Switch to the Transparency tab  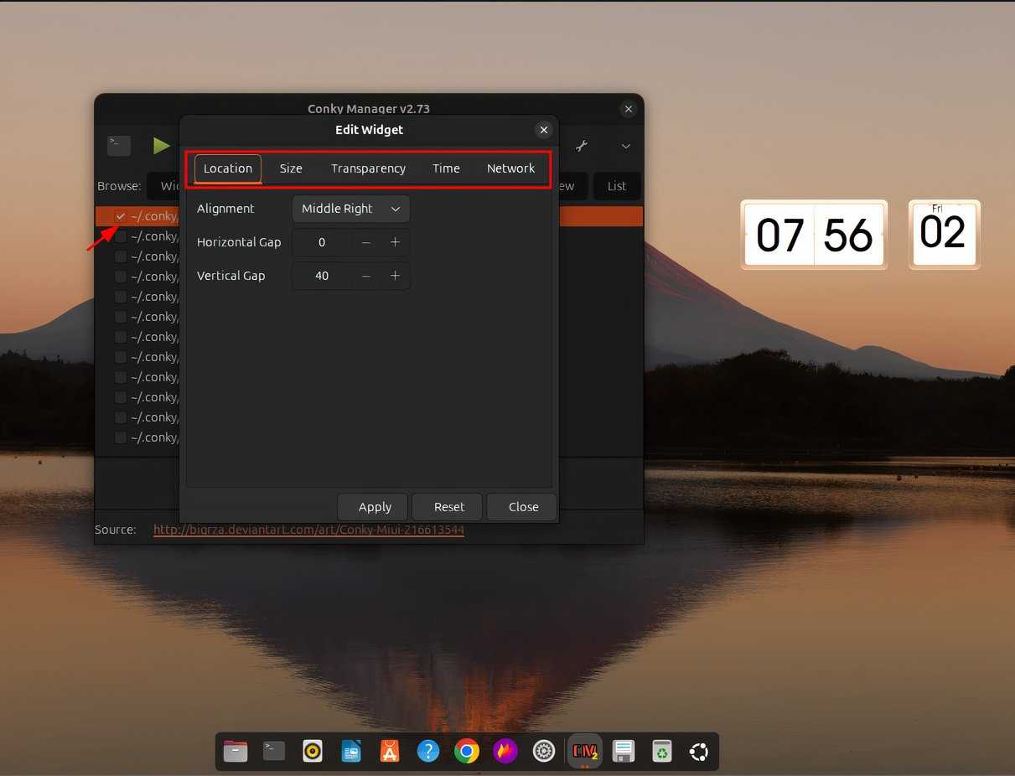(x=368, y=168)
